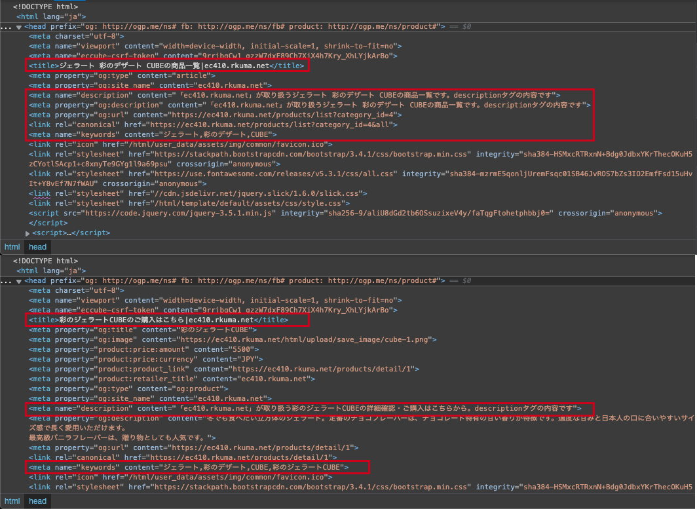The image size is (697, 509).
Task: Select the html breadcrumb in the upper panel
Action: 12,247
